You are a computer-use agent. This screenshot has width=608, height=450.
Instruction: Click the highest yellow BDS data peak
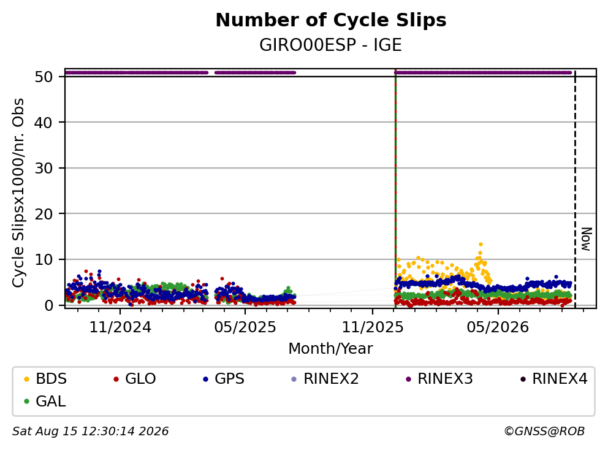click(481, 245)
